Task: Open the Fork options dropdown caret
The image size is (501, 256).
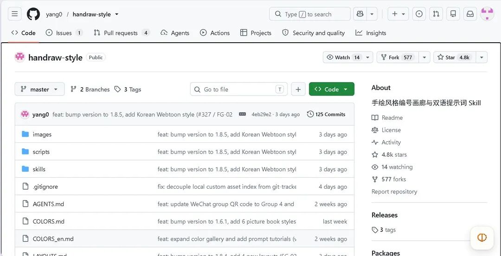Action: [424, 57]
